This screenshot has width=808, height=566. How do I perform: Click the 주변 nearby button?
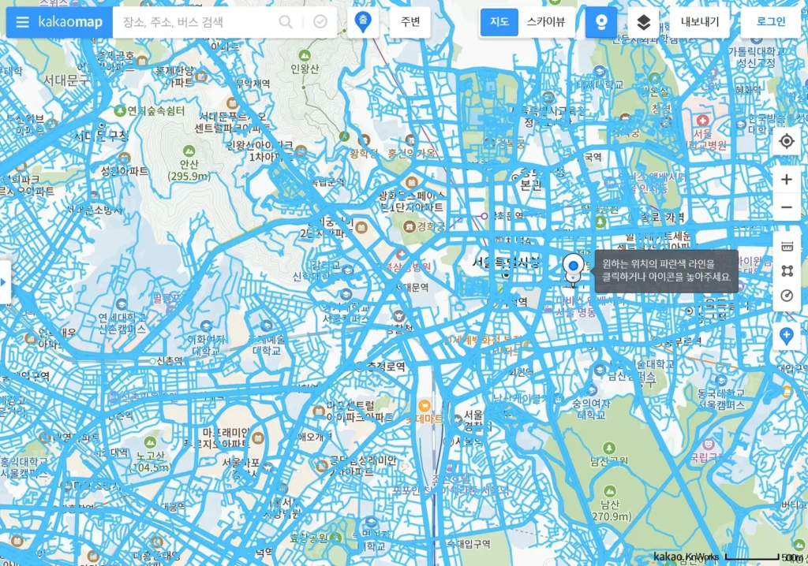coord(410,22)
